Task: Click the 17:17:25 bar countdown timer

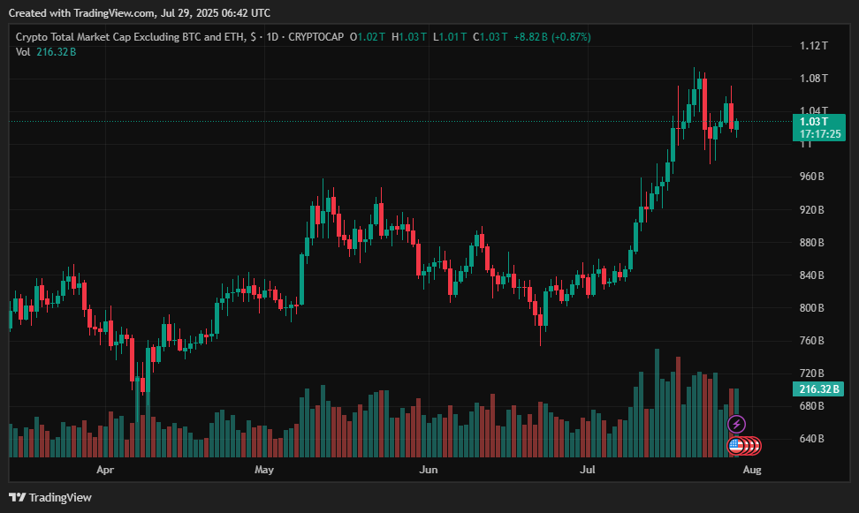Action: [x=819, y=134]
